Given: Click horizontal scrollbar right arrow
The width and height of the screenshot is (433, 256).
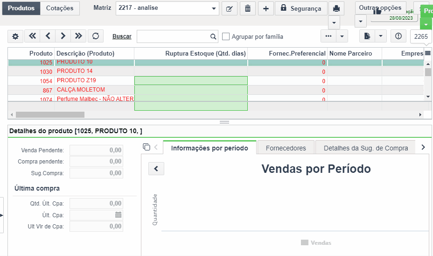Looking at the screenshot, I should click(420, 114).
